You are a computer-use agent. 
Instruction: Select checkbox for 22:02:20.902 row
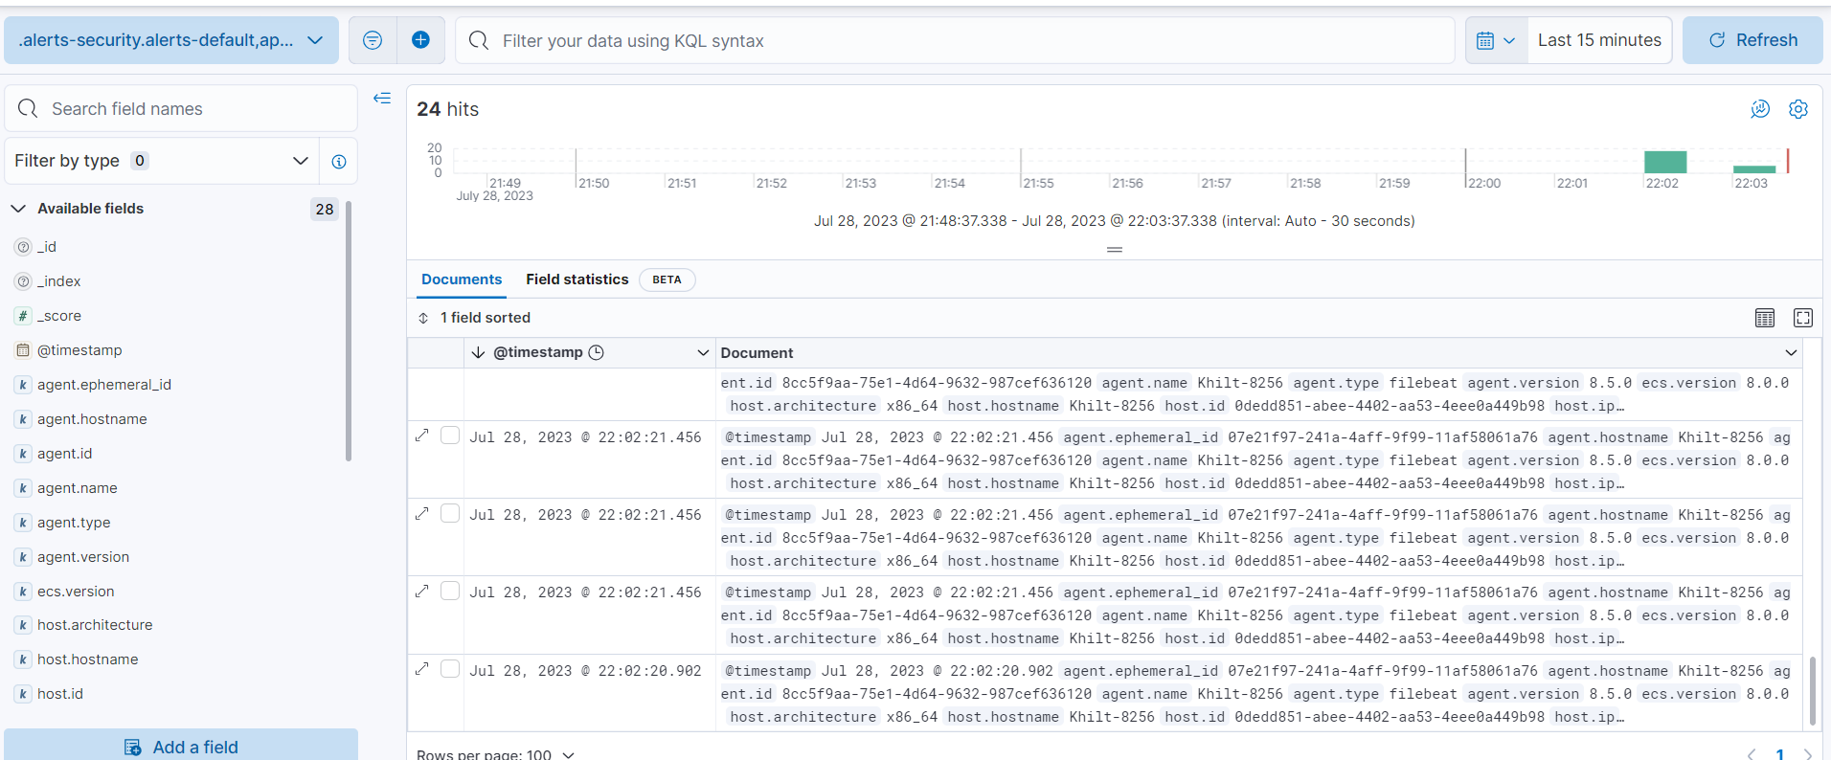click(x=450, y=669)
